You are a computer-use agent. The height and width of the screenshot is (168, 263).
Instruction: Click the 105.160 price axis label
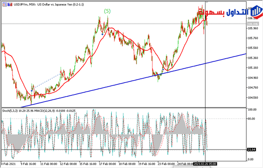[x=253, y=68]
